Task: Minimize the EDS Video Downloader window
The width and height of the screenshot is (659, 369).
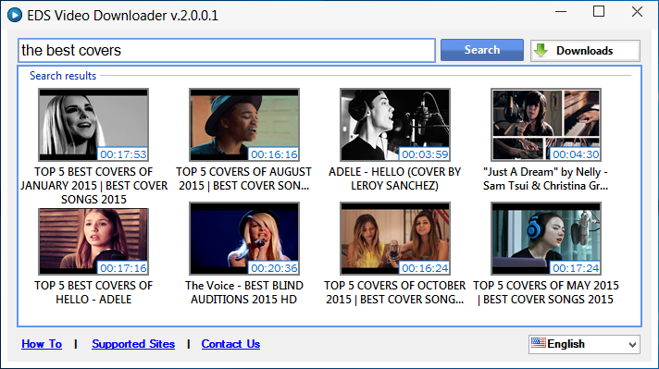Action: (561, 12)
